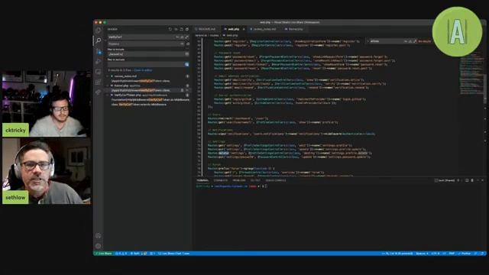
Task: Refresh the search results
Action: (x=170, y=29)
